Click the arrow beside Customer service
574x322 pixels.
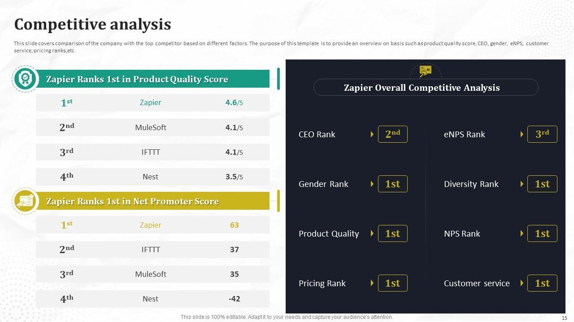click(522, 283)
